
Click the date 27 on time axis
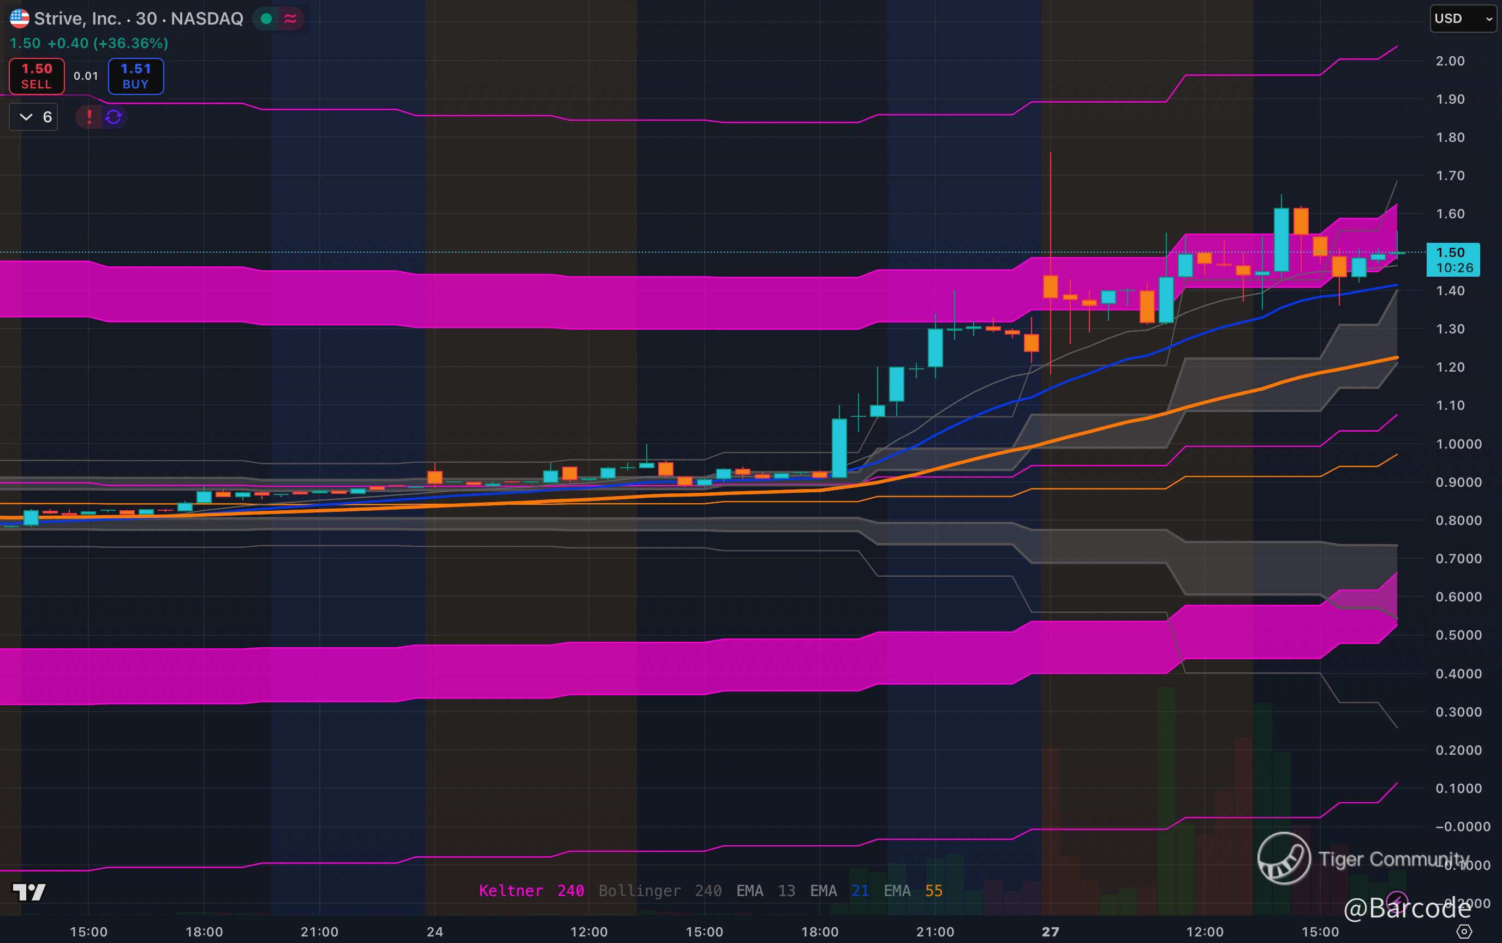click(1050, 932)
